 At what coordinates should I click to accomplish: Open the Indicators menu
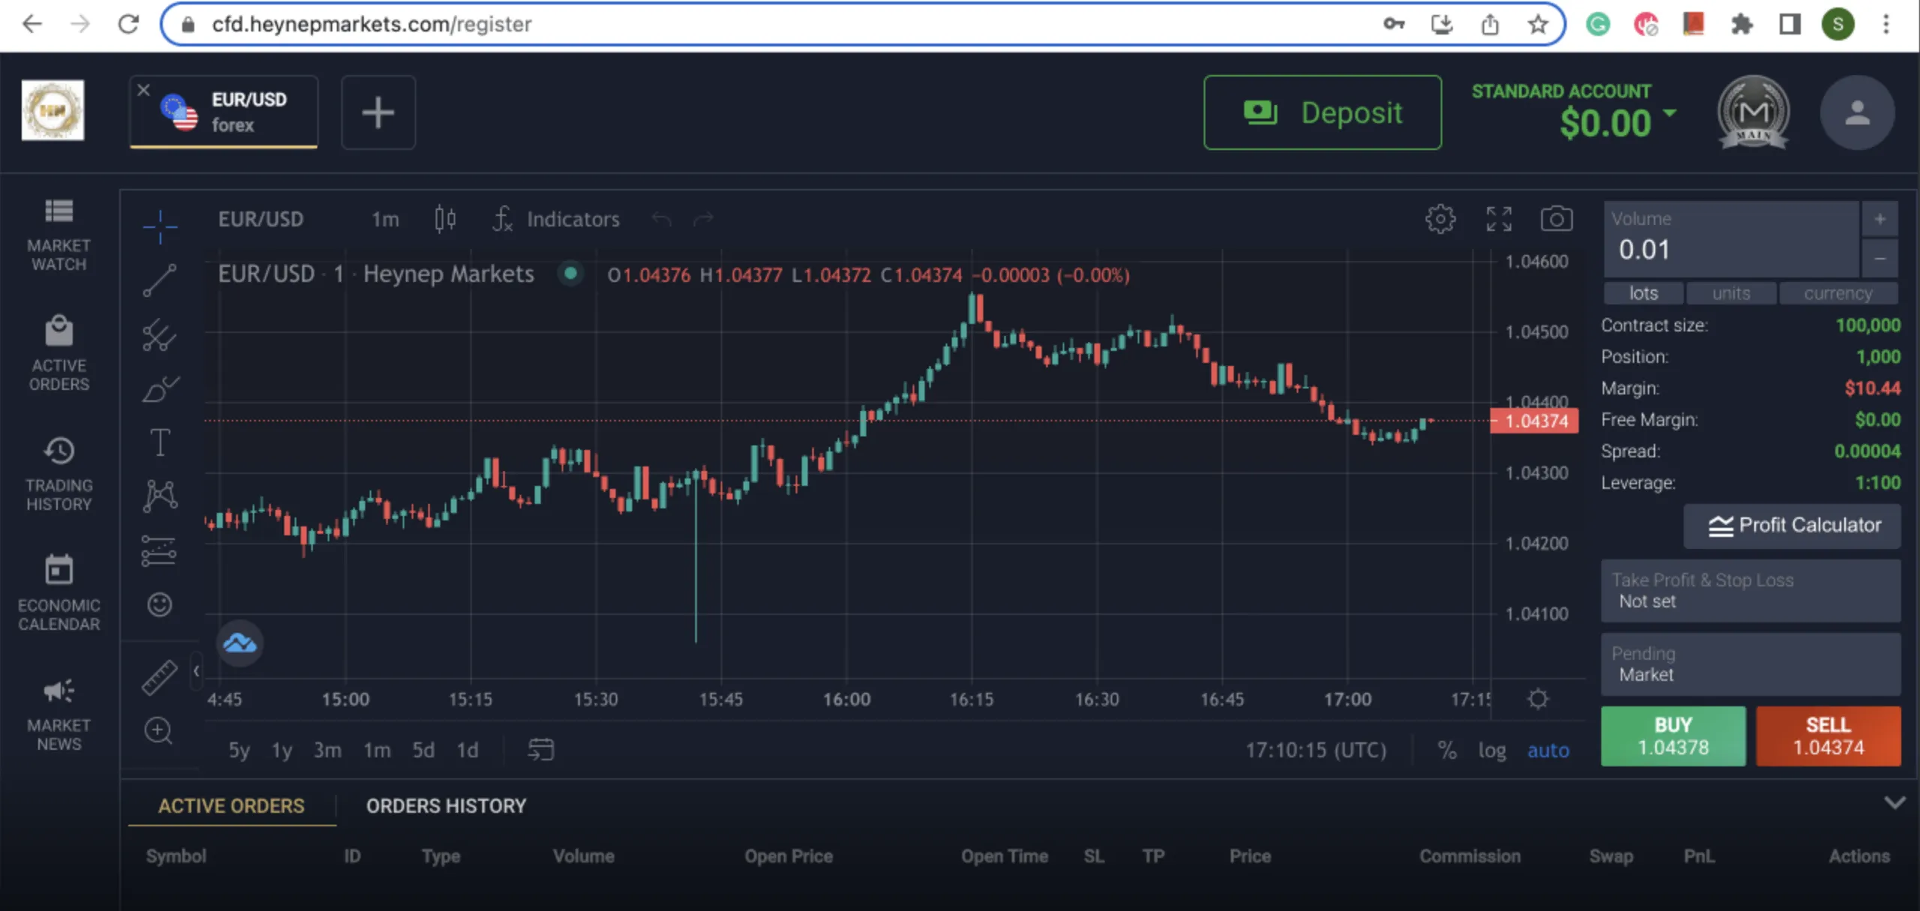(x=556, y=219)
